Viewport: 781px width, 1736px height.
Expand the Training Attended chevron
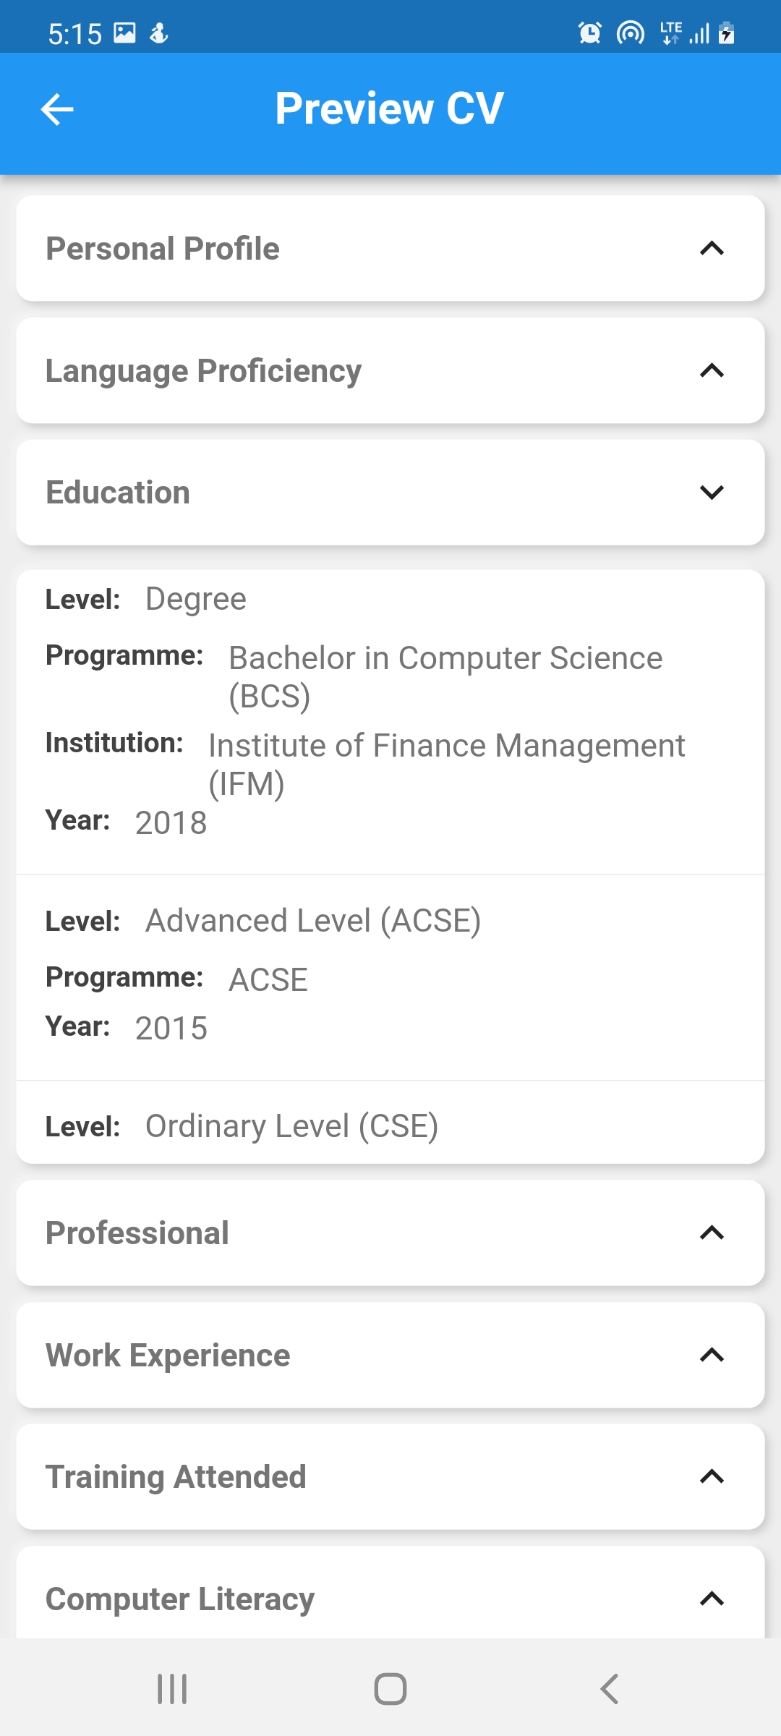click(x=712, y=1476)
